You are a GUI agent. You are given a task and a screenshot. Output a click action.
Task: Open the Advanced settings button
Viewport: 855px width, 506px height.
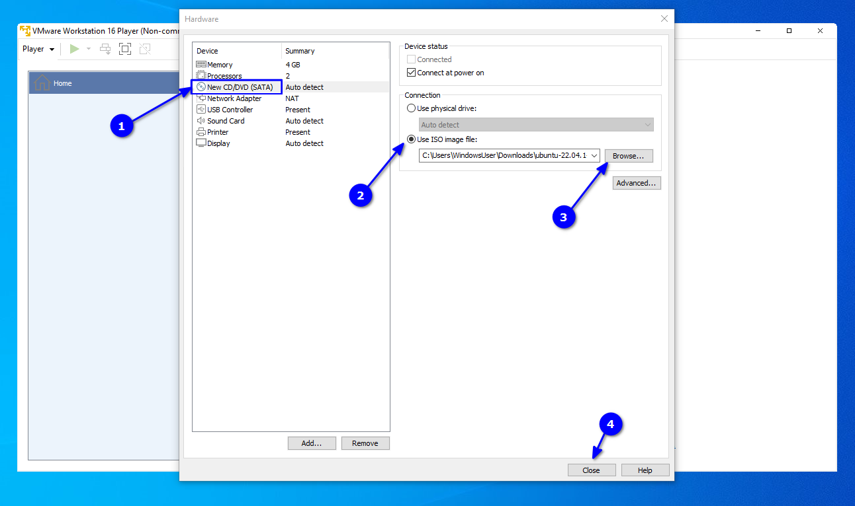[636, 183]
